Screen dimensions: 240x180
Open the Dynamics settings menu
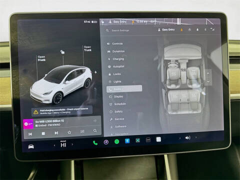point(116,51)
